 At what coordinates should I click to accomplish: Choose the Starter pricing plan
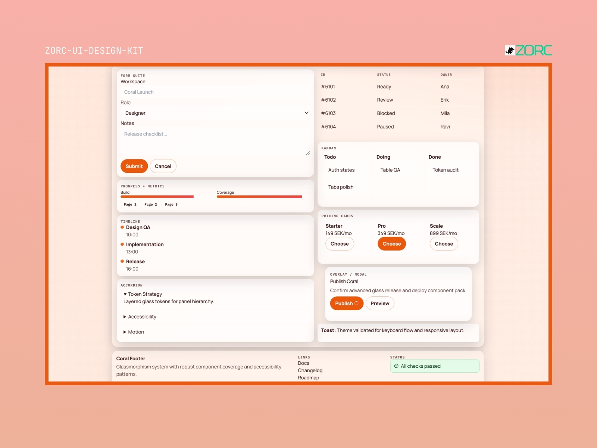pyautogui.click(x=340, y=244)
